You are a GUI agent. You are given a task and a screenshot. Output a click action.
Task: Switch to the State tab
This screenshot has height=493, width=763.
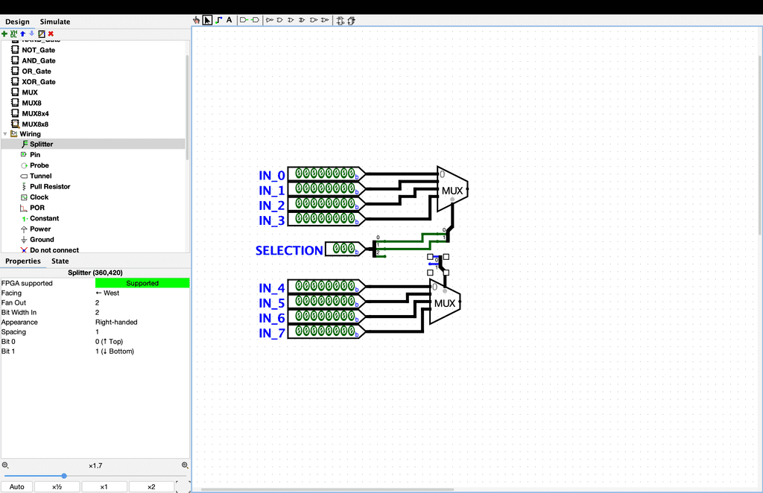point(60,261)
